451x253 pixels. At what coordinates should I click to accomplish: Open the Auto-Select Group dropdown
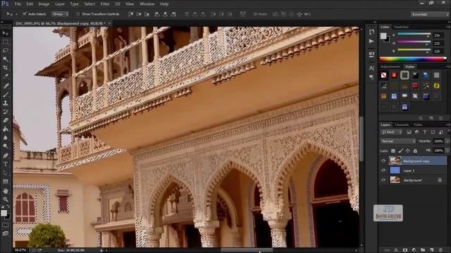[60, 14]
